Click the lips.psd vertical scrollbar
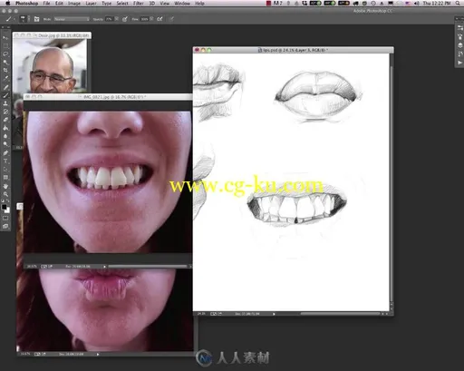The height and width of the screenshot is (371, 464). (x=391, y=183)
